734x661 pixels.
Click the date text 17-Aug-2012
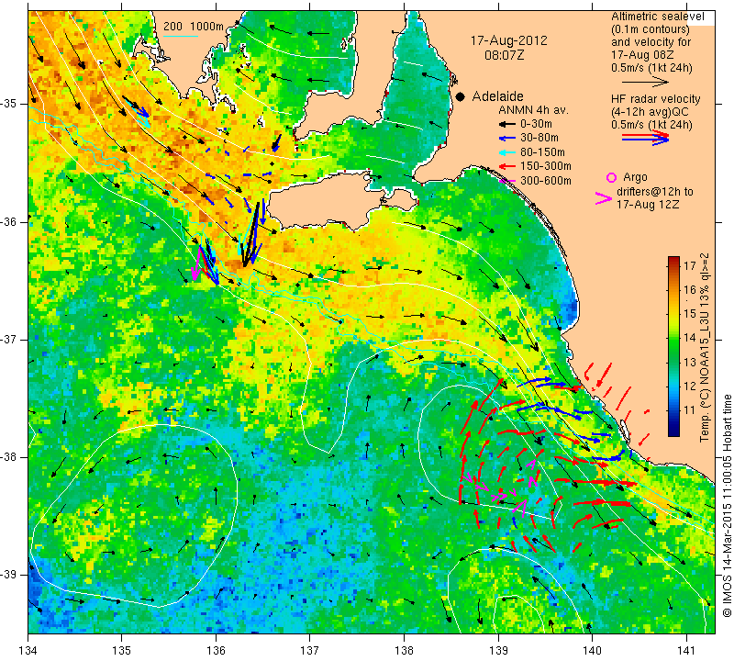click(509, 40)
